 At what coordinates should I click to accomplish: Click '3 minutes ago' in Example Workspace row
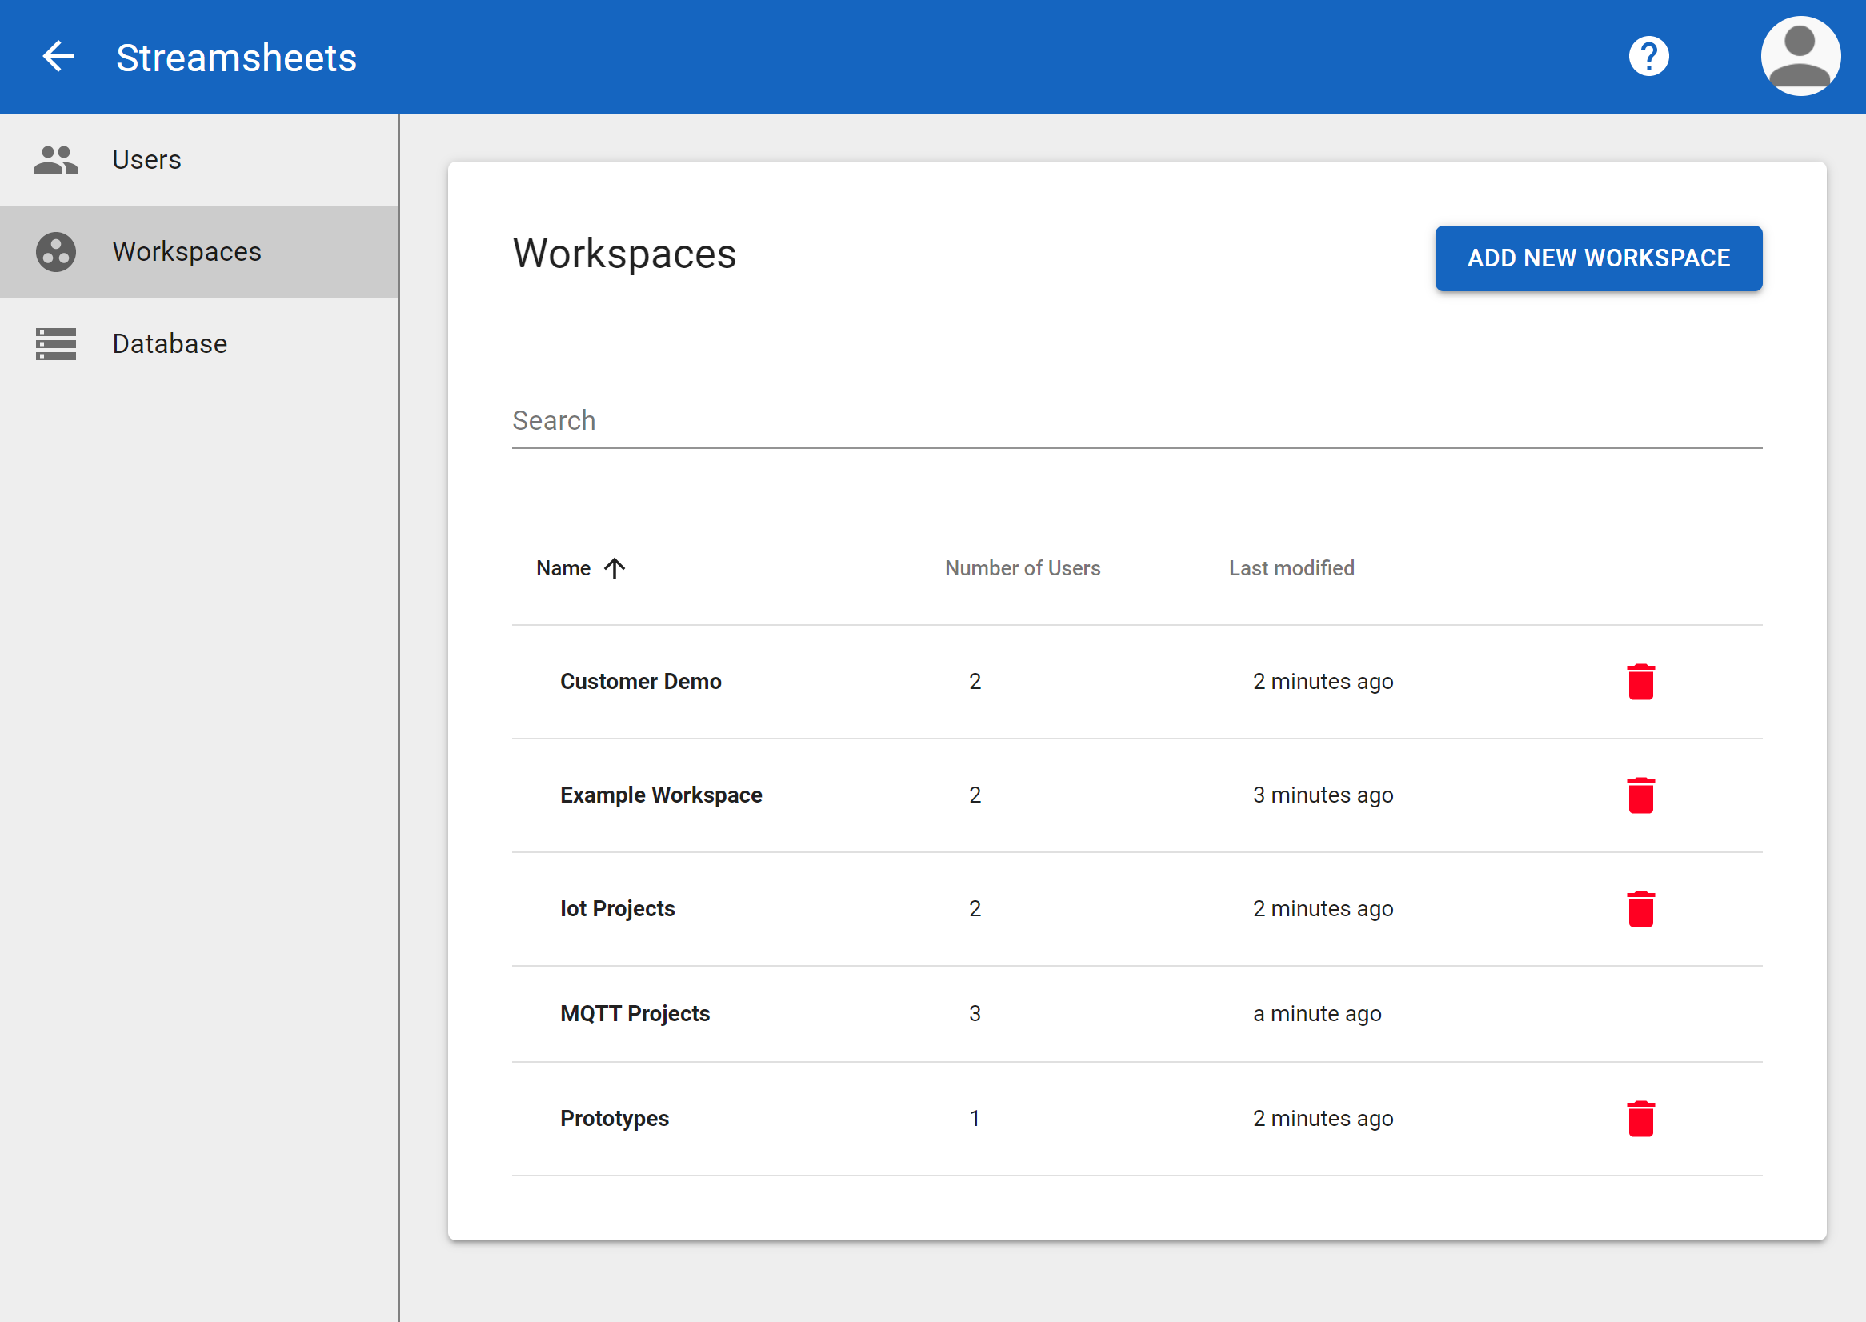click(1323, 795)
